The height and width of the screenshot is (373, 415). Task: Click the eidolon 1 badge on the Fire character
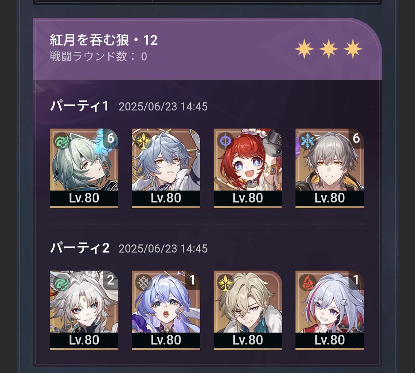(356, 280)
